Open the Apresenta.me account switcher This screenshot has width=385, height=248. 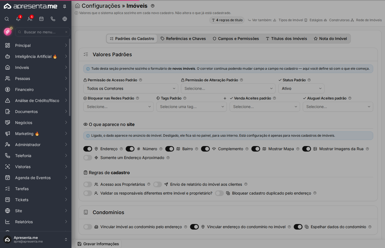pos(36,239)
